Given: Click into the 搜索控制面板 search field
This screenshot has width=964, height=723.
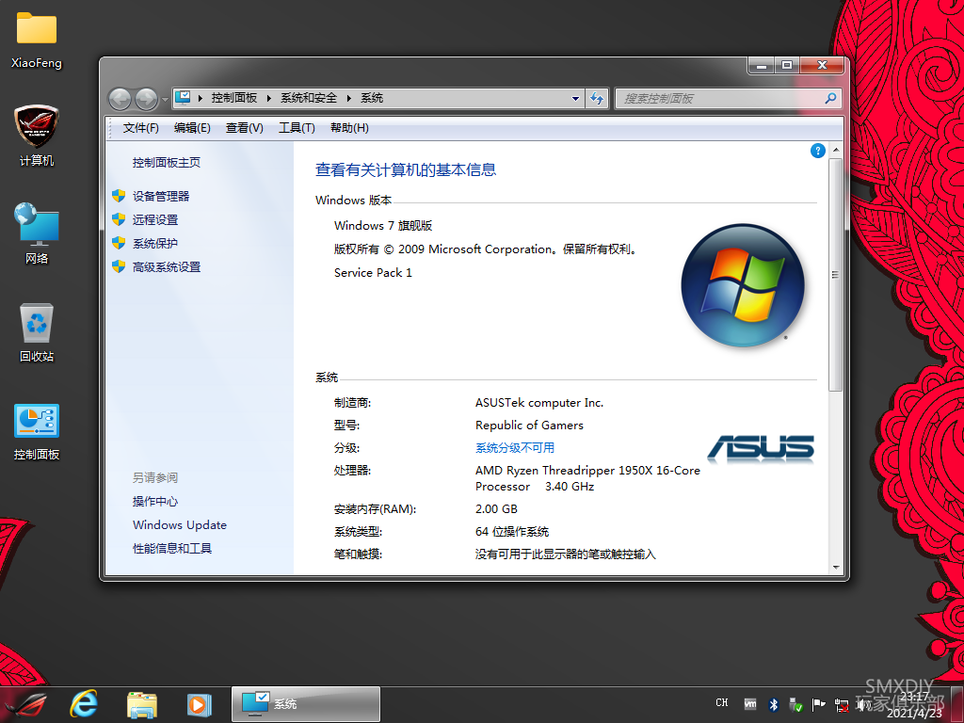Looking at the screenshot, I should pos(719,98).
